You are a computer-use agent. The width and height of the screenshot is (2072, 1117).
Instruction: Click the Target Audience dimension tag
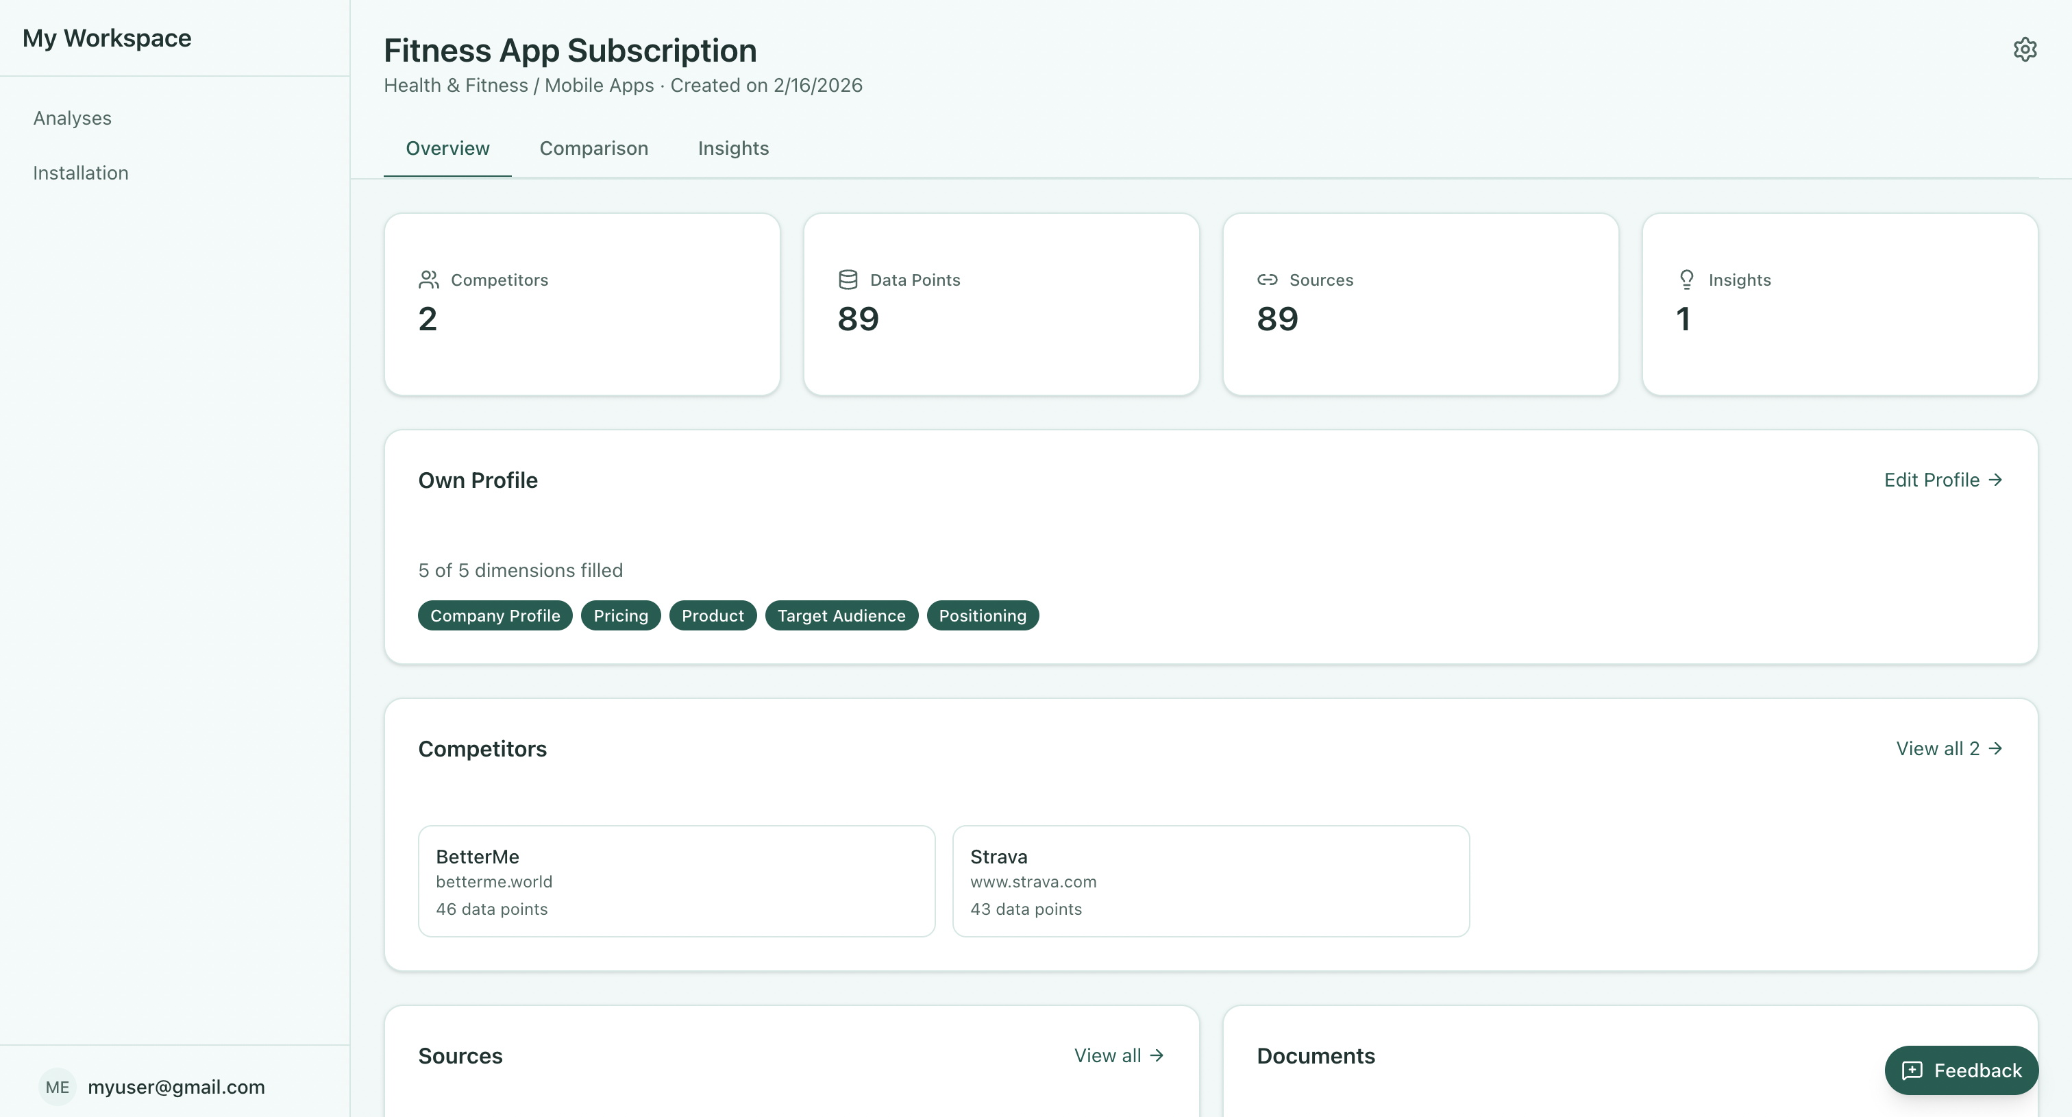point(841,616)
